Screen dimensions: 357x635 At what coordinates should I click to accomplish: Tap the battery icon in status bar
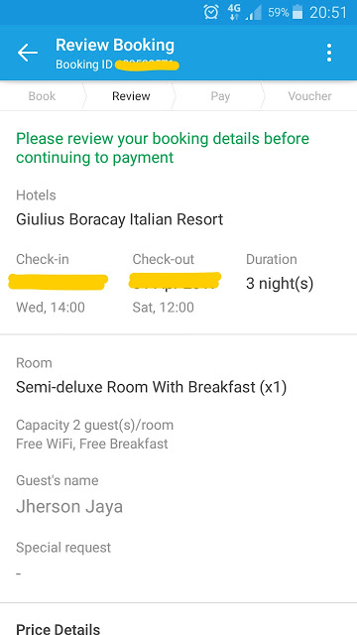[297, 12]
